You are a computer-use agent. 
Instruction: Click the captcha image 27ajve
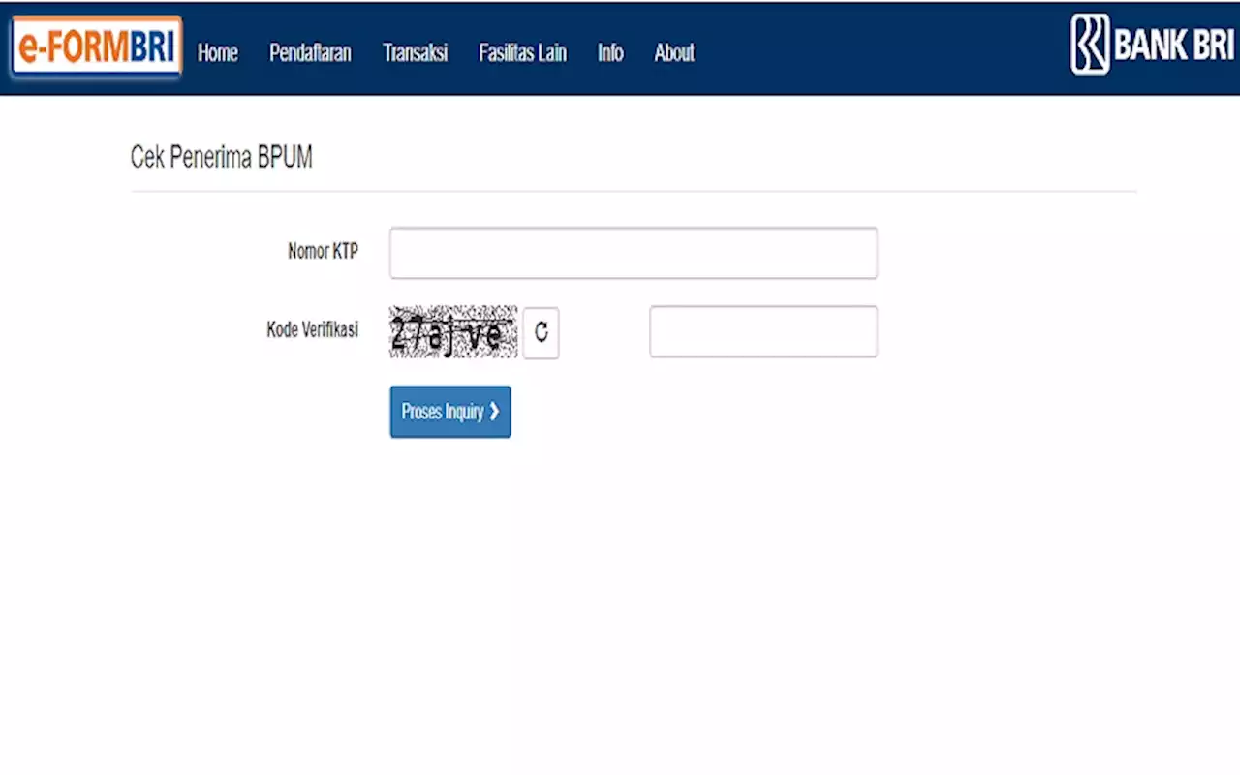(x=453, y=332)
